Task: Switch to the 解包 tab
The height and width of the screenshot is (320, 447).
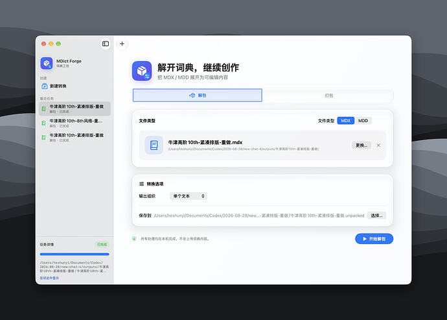Action: click(198, 95)
